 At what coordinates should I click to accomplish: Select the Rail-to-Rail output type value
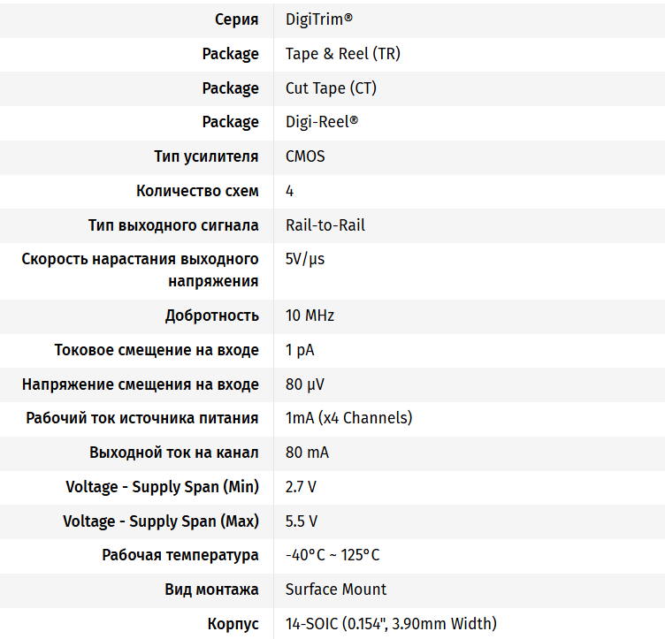coord(325,225)
